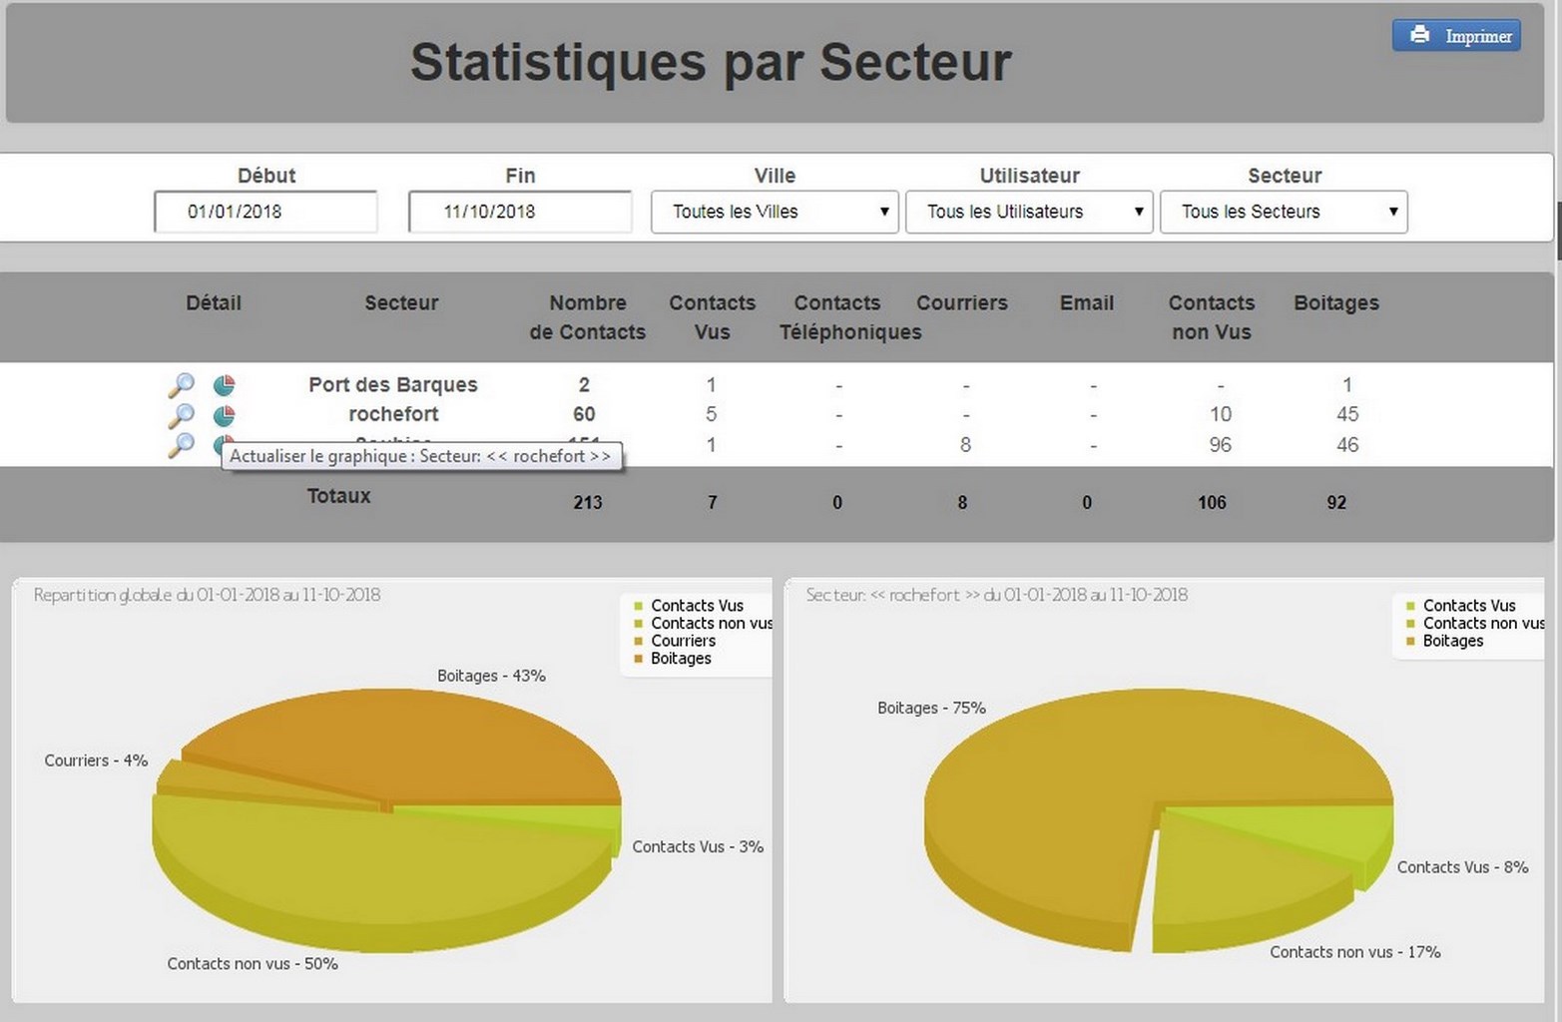The image size is (1562, 1022).
Task: Click the page vertical scrollbar thumb
Action: point(1558,231)
